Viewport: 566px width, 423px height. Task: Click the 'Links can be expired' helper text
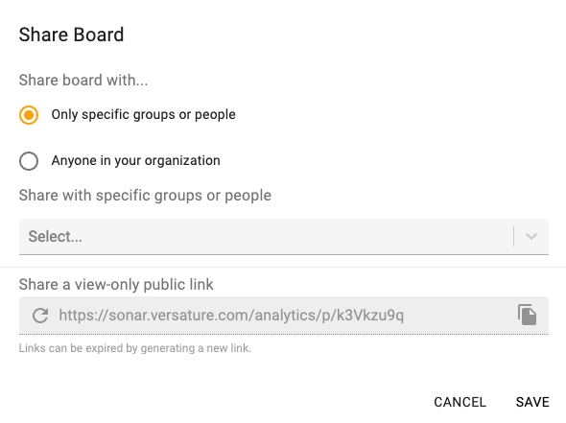tap(135, 348)
